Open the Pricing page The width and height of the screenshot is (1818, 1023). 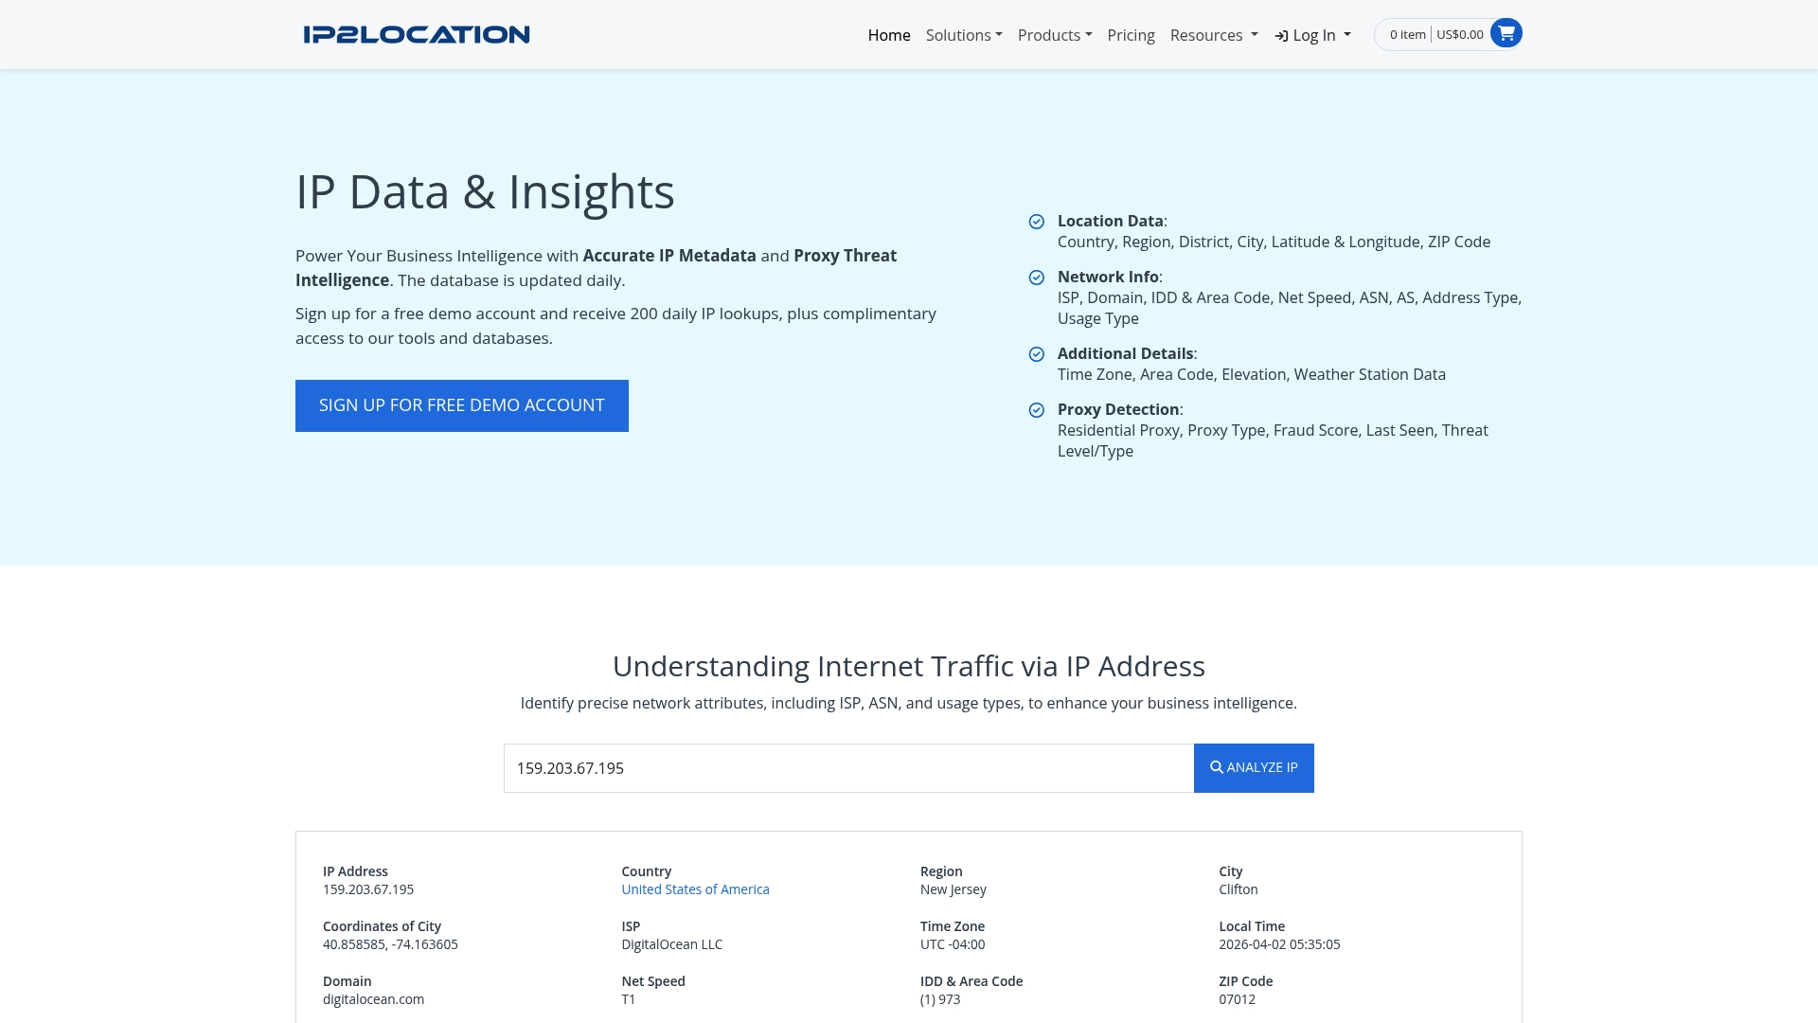[x=1131, y=35]
